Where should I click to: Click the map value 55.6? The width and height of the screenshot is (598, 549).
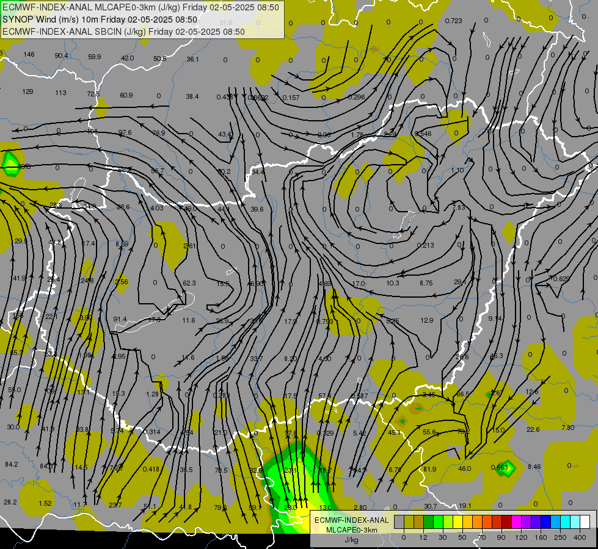(x=429, y=432)
